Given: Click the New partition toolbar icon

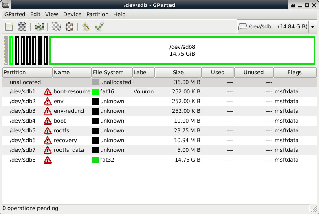Looking at the screenshot, I should pos(9,27).
